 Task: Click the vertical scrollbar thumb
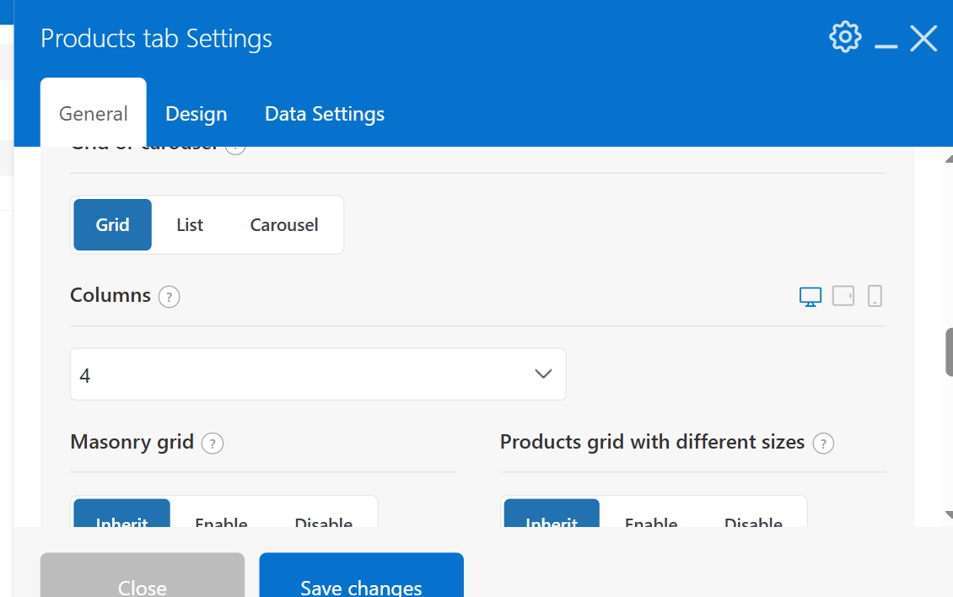coord(949,352)
